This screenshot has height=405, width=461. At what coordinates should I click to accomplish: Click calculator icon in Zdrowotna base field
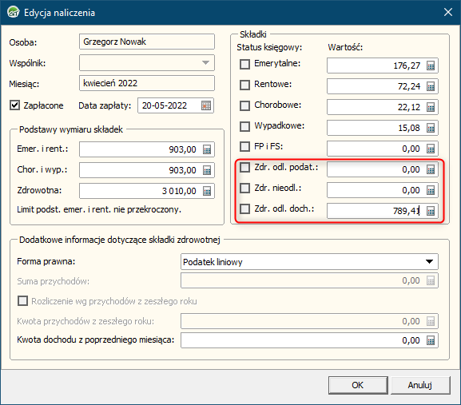pyautogui.click(x=207, y=192)
